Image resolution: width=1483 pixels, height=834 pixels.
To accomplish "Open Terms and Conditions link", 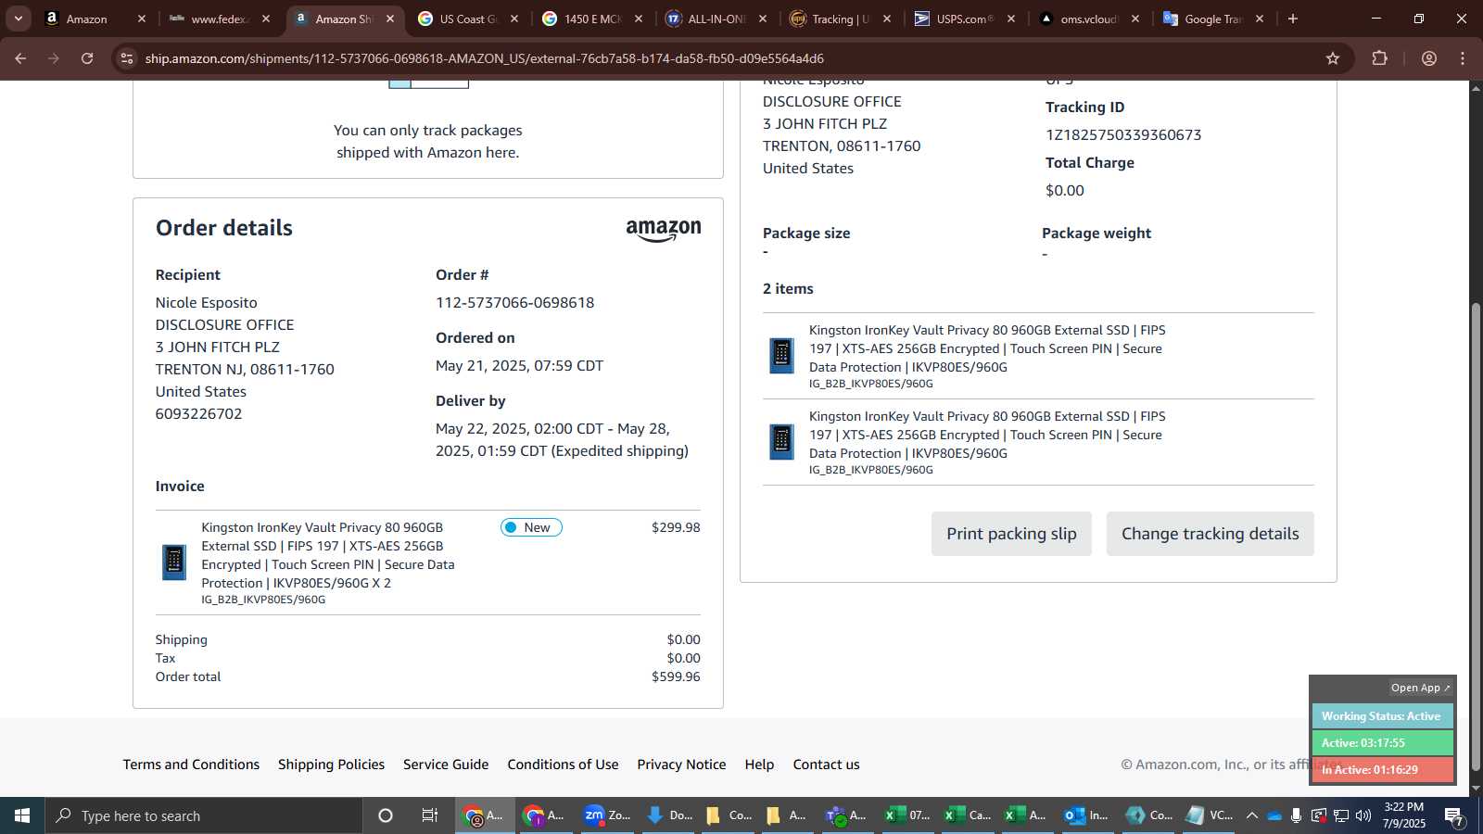I will [191, 764].
